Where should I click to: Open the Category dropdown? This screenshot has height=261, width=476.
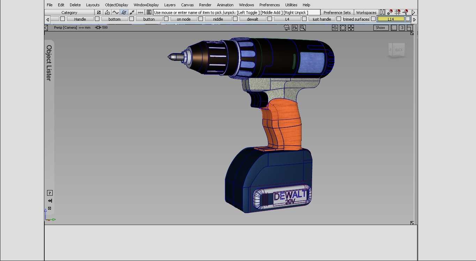click(x=69, y=12)
